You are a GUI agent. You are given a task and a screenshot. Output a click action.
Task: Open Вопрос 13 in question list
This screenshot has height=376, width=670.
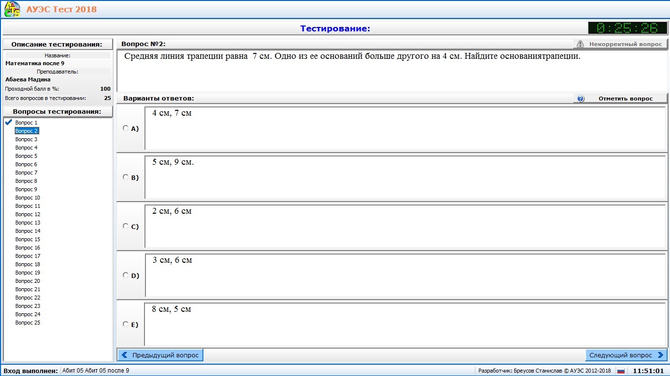pos(28,223)
